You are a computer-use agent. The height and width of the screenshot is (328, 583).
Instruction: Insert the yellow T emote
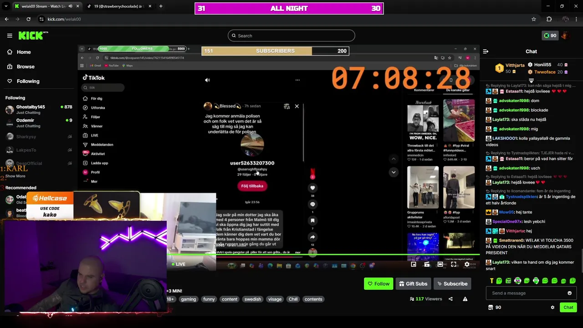pyautogui.click(x=491, y=281)
